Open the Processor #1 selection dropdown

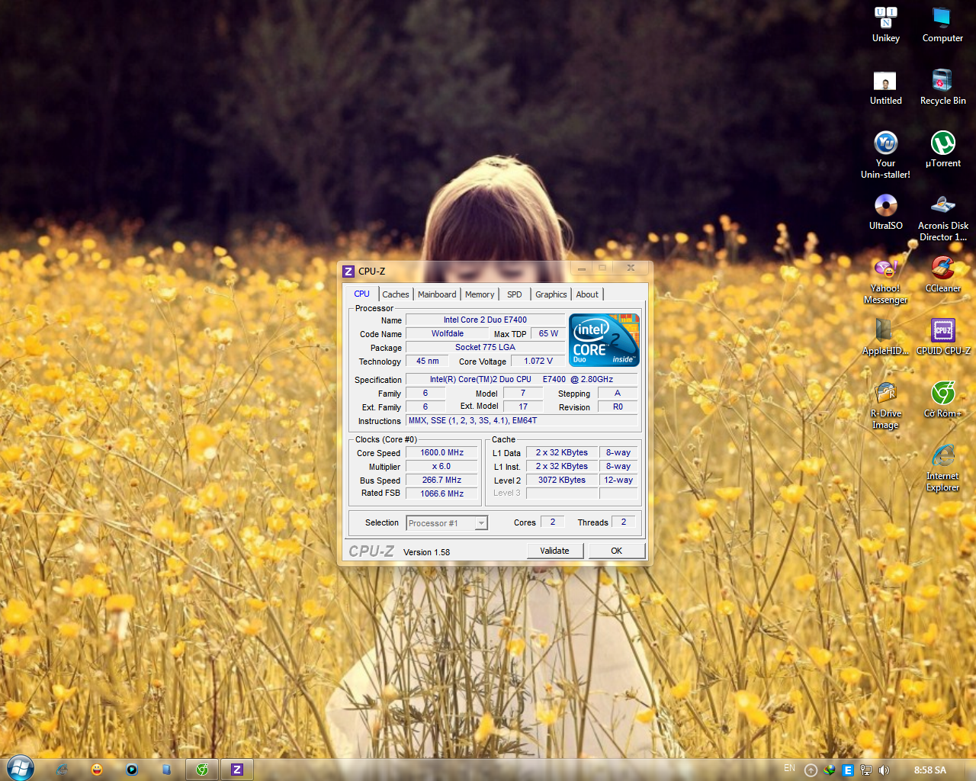(x=447, y=523)
